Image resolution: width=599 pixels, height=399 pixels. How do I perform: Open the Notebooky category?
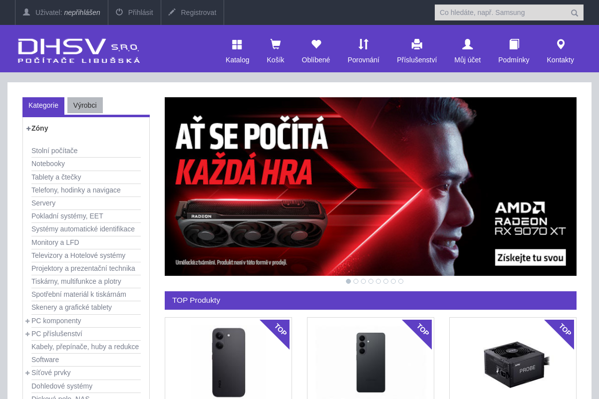(48, 164)
